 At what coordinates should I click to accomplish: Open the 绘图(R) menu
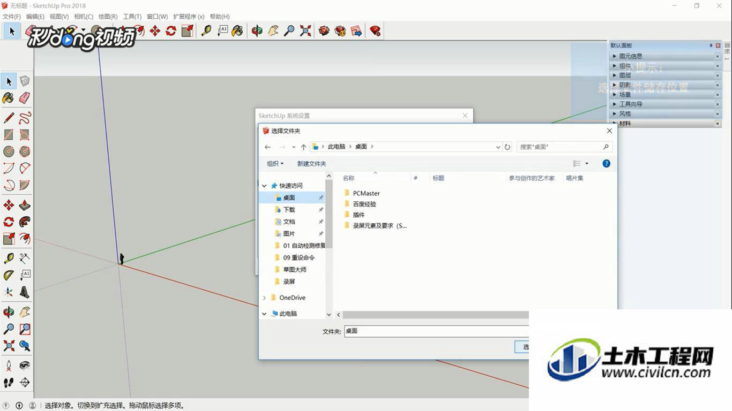point(108,17)
